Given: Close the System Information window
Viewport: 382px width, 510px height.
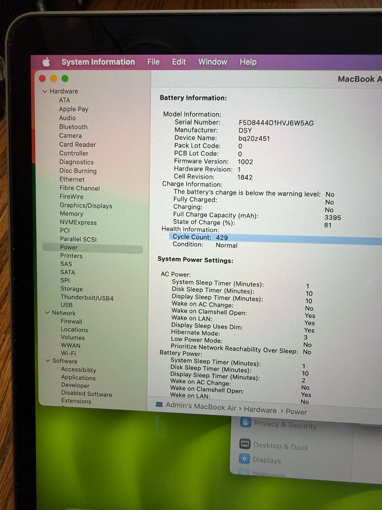Looking at the screenshot, I should (x=42, y=78).
